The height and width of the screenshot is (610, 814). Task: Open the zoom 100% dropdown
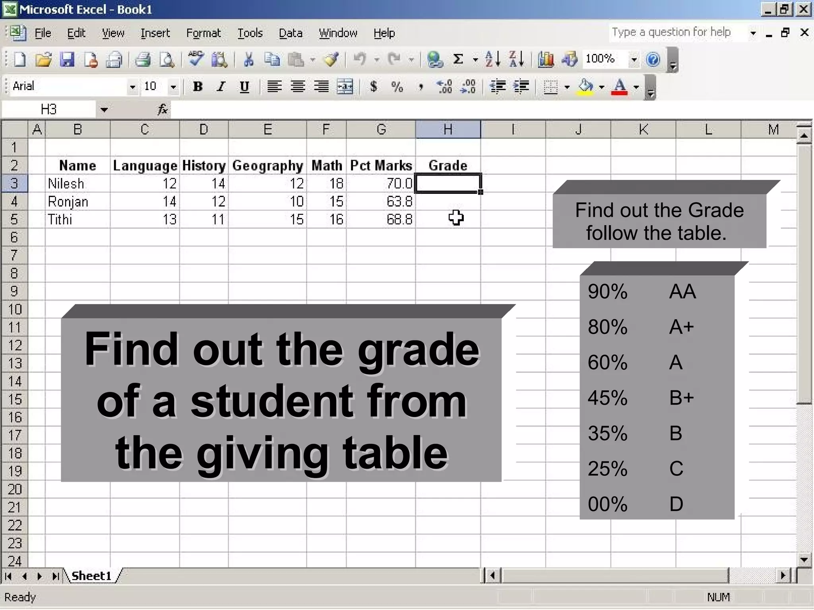(634, 60)
